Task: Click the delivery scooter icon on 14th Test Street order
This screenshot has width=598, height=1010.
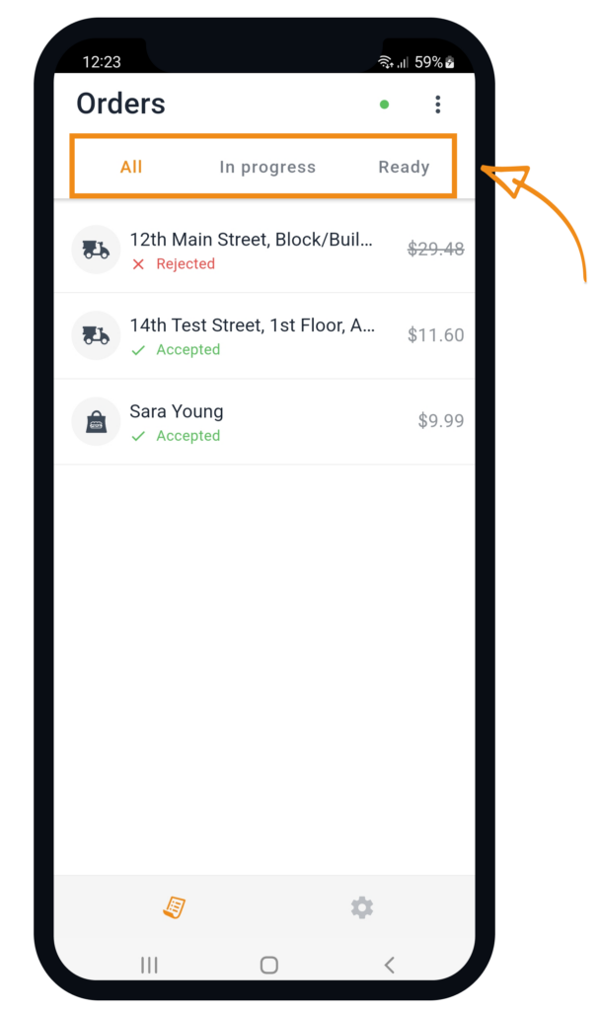Action: [x=95, y=335]
